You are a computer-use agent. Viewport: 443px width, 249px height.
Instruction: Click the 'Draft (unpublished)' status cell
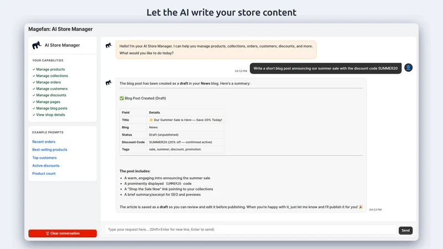click(x=186, y=134)
